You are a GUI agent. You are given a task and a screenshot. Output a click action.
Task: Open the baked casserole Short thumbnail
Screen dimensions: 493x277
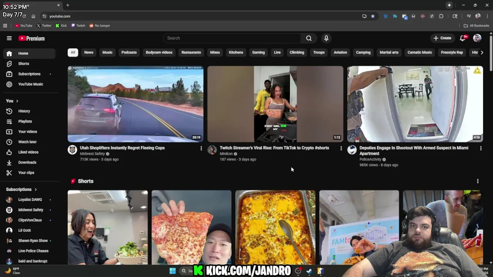(275, 227)
